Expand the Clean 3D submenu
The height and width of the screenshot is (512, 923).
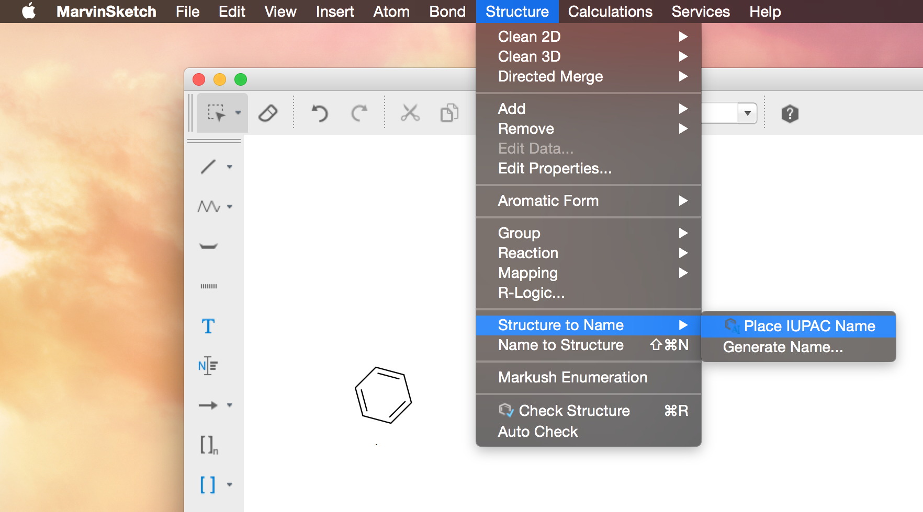(589, 56)
